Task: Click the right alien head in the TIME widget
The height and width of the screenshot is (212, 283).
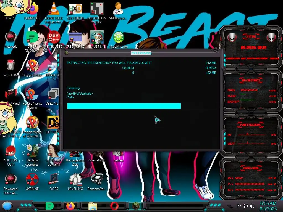Action: [271, 38]
